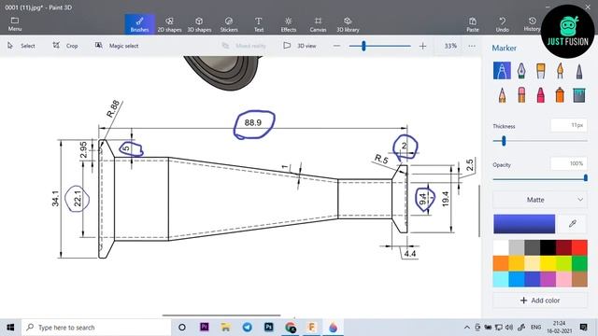Undo the last action

click(x=503, y=24)
